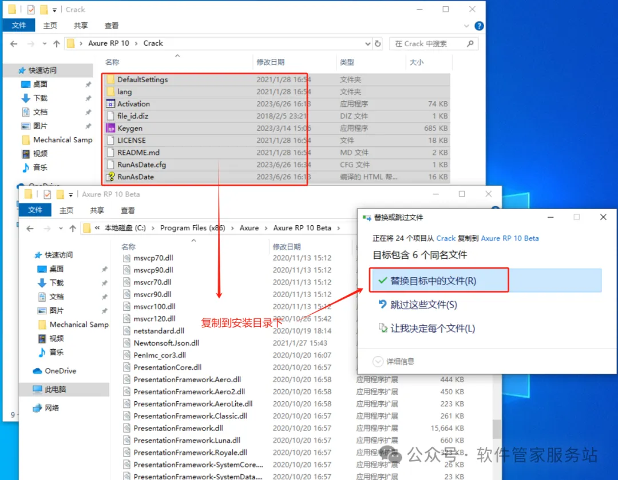Open 主页 tab in Crack window
Image resolution: width=618 pixels, height=480 pixels.
click(50, 26)
